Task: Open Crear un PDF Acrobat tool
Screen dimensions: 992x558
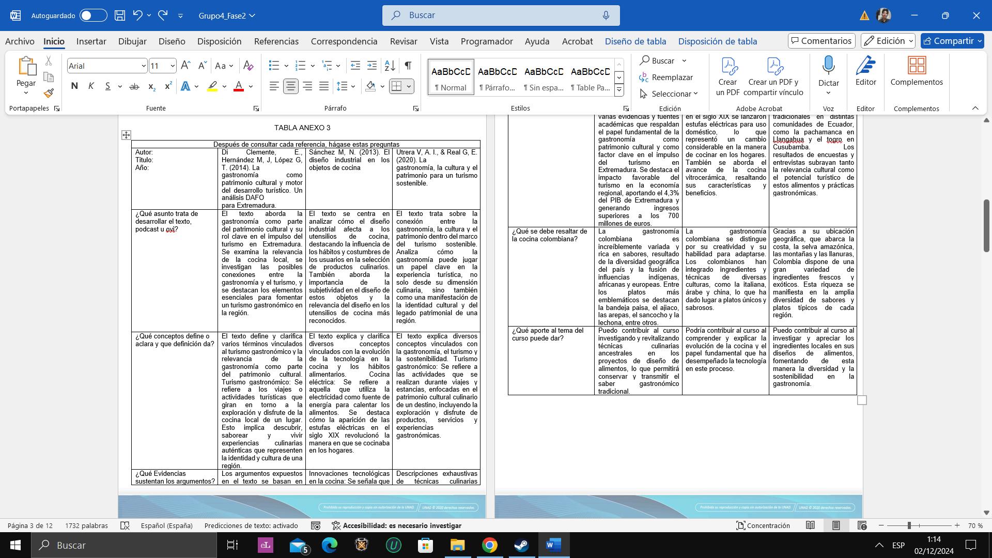Action: click(727, 76)
